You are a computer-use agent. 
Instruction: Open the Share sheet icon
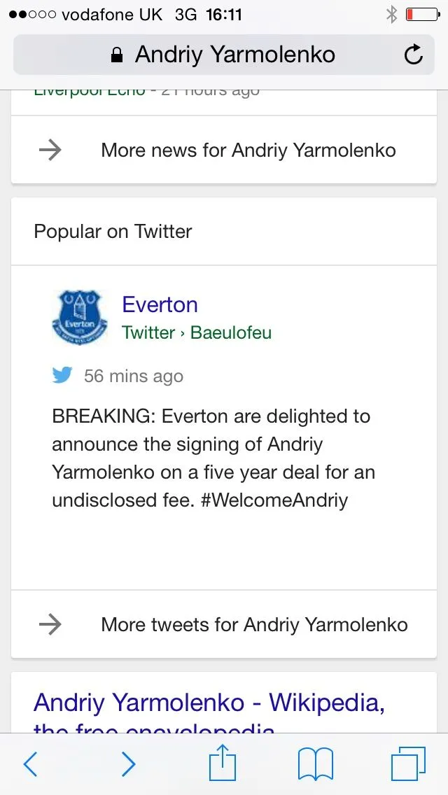pos(223,763)
